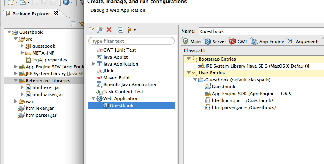Focus the type filter text field

pos(131,41)
